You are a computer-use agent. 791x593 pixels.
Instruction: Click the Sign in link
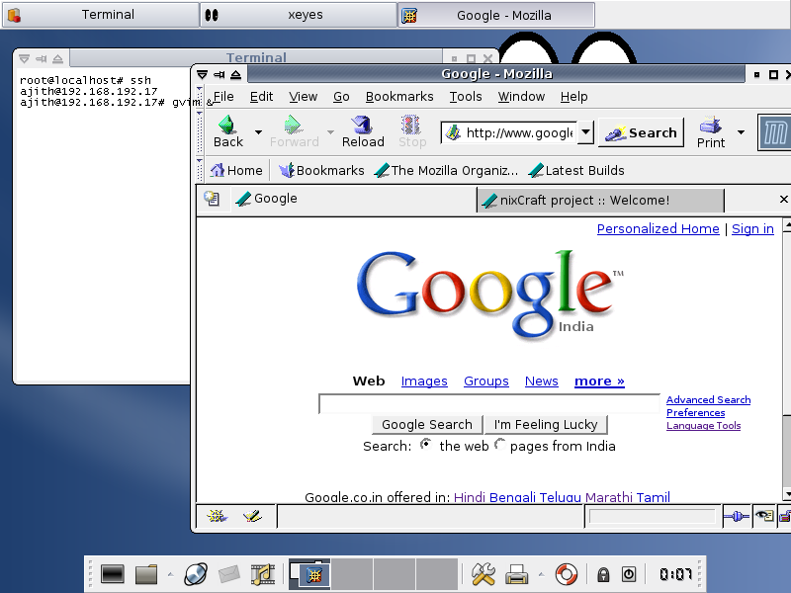coord(752,229)
